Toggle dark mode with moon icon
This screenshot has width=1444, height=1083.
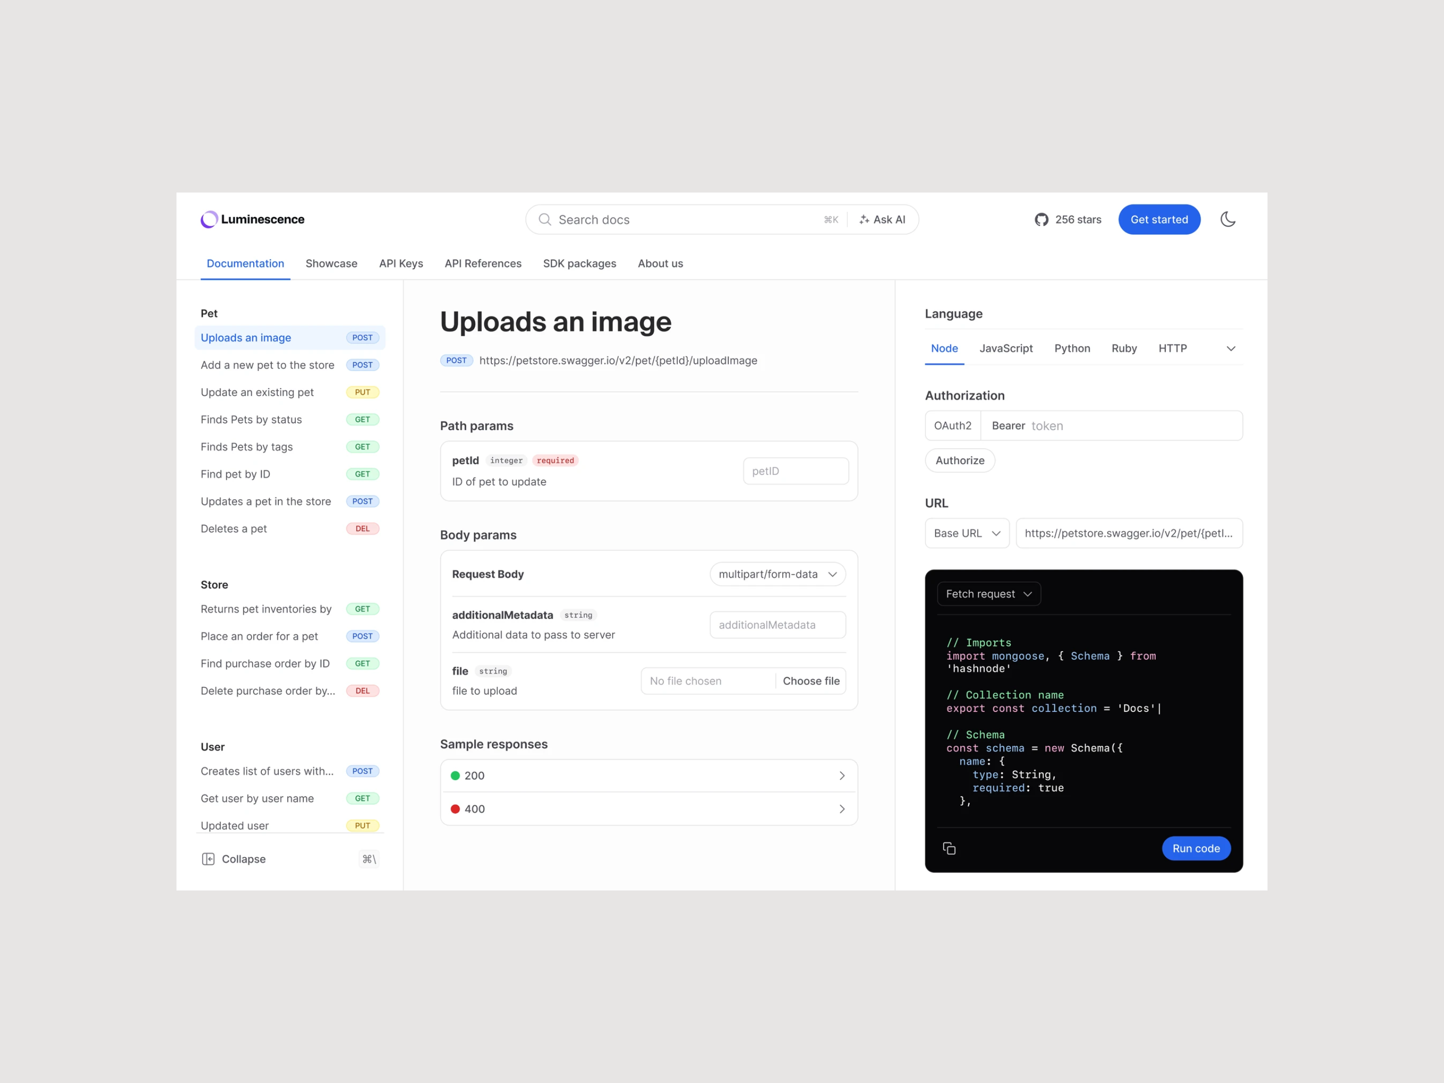click(x=1227, y=219)
